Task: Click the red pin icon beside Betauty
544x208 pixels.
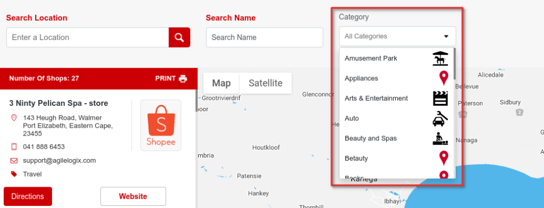Action: [444, 159]
